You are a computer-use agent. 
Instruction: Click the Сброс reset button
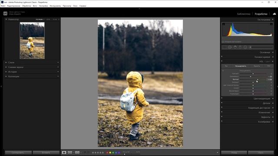pyautogui.click(x=261, y=153)
